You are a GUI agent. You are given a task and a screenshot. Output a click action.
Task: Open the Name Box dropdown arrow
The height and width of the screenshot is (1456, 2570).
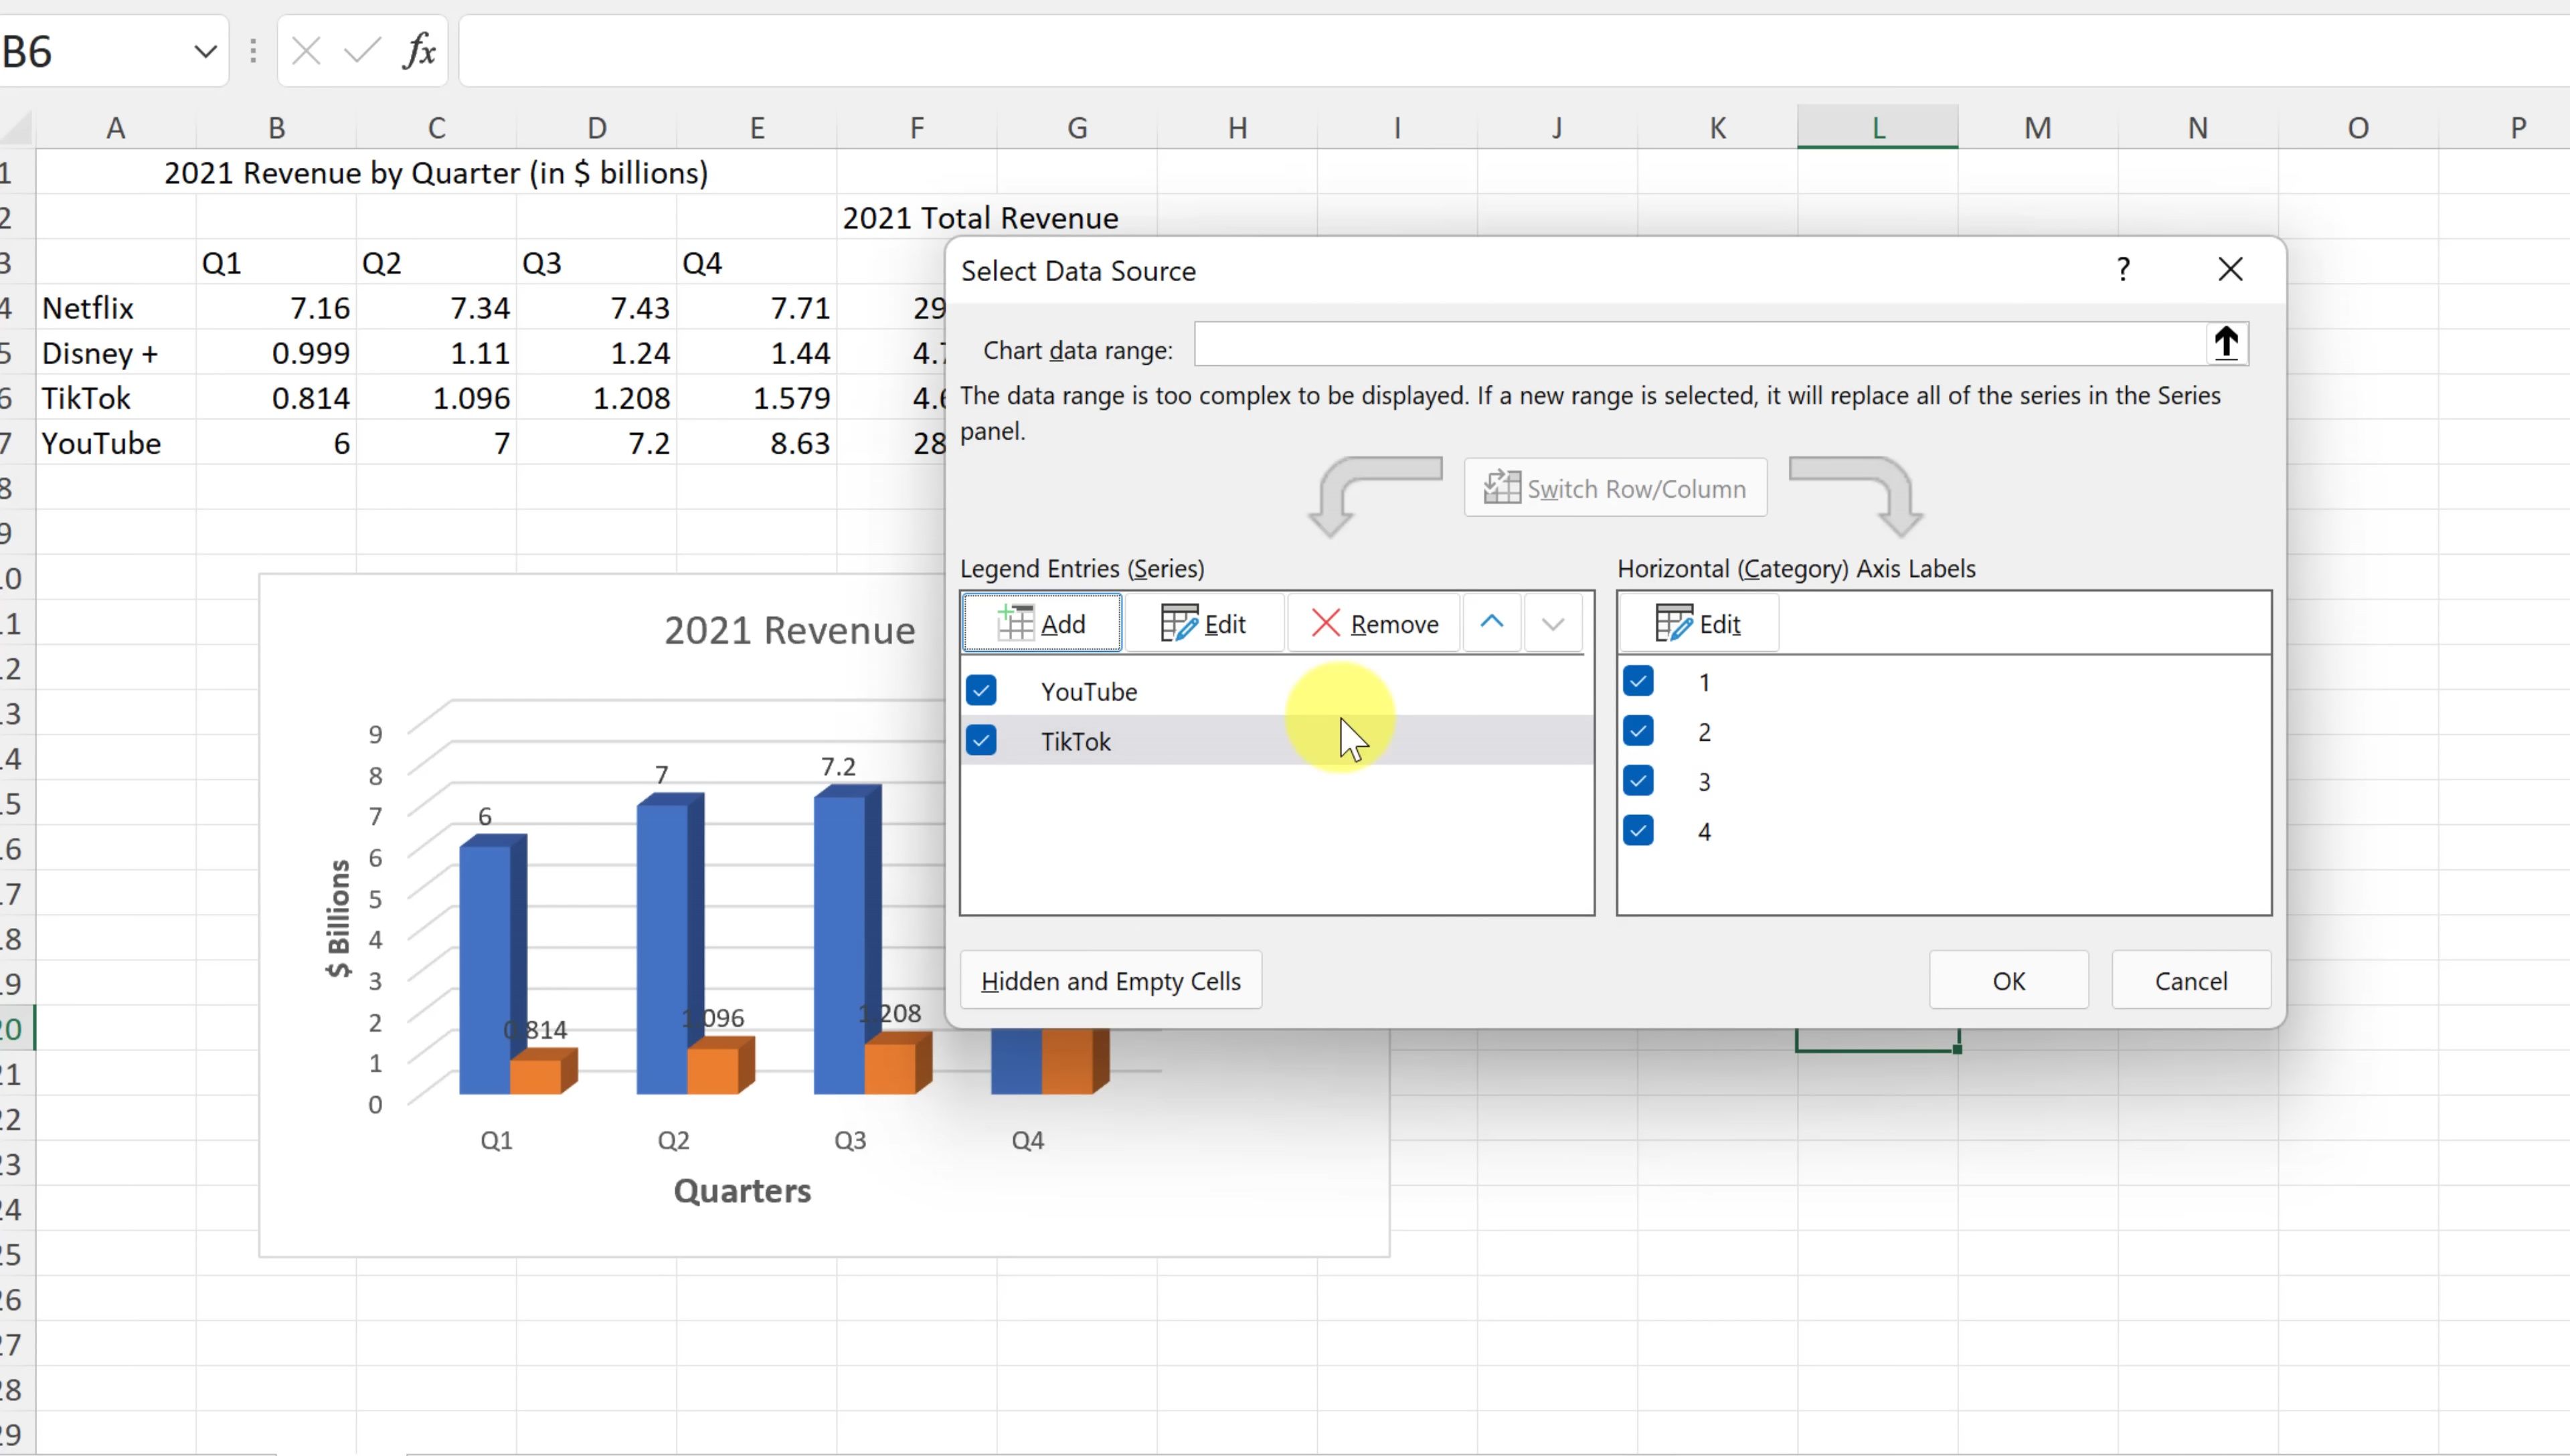pos(205,51)
